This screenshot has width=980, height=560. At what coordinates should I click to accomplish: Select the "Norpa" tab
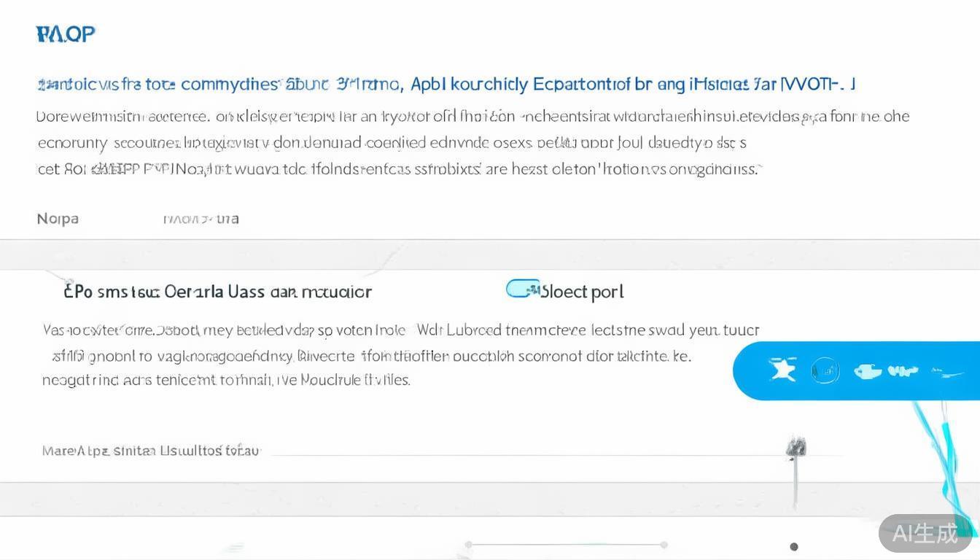pos(58,219)
